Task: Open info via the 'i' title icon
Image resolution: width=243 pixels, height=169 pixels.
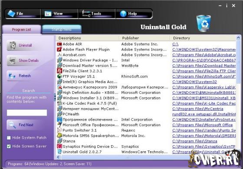Action: coord(227,6)
